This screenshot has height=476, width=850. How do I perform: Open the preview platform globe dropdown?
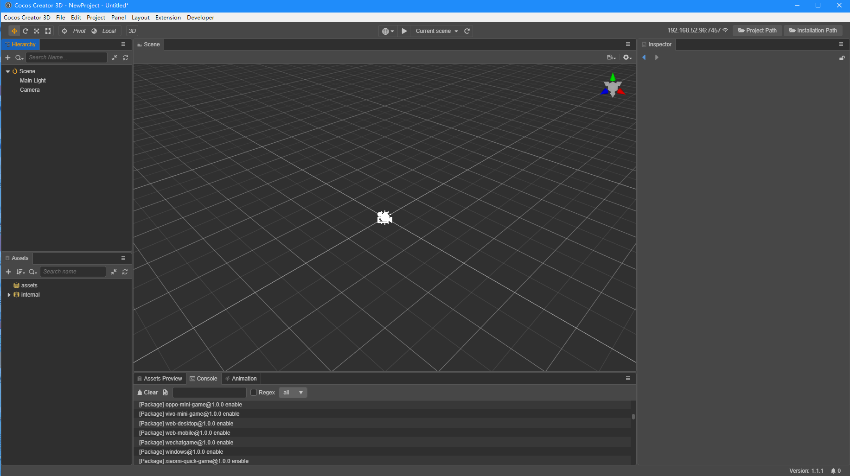click(x=388, y=31)
